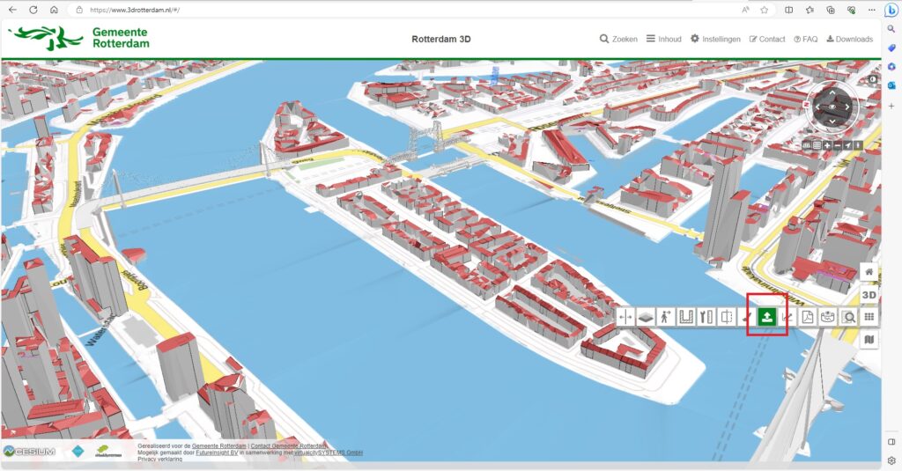
Task: Select the wrench measurement tool icon
Action: (706, 317)
